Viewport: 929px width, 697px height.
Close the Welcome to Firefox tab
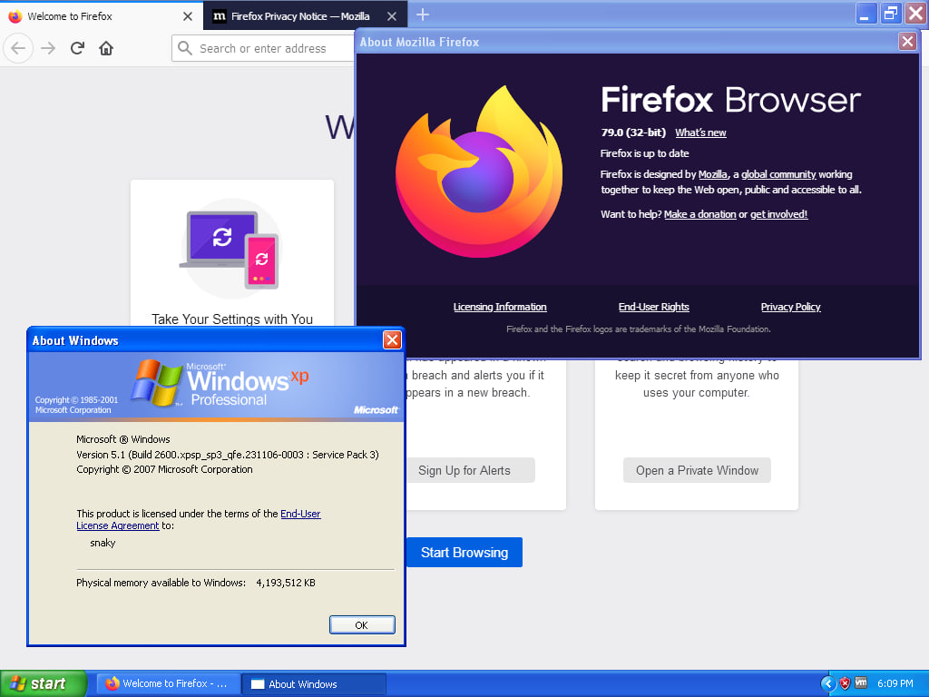click(188, 16)
